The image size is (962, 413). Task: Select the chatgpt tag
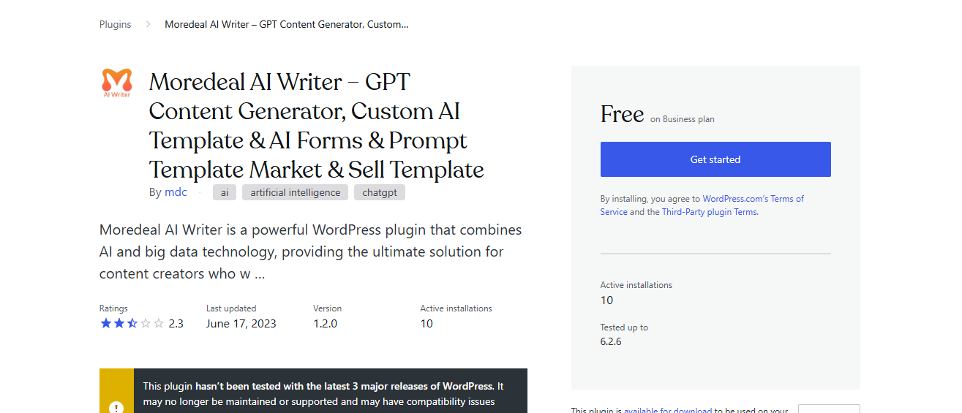coord(380,193)
